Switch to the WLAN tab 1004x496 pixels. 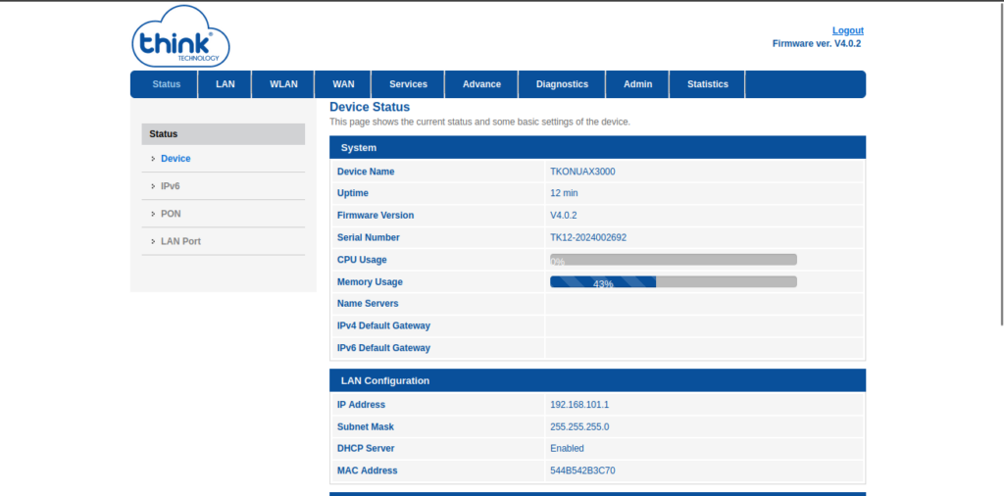coord(283,84)
